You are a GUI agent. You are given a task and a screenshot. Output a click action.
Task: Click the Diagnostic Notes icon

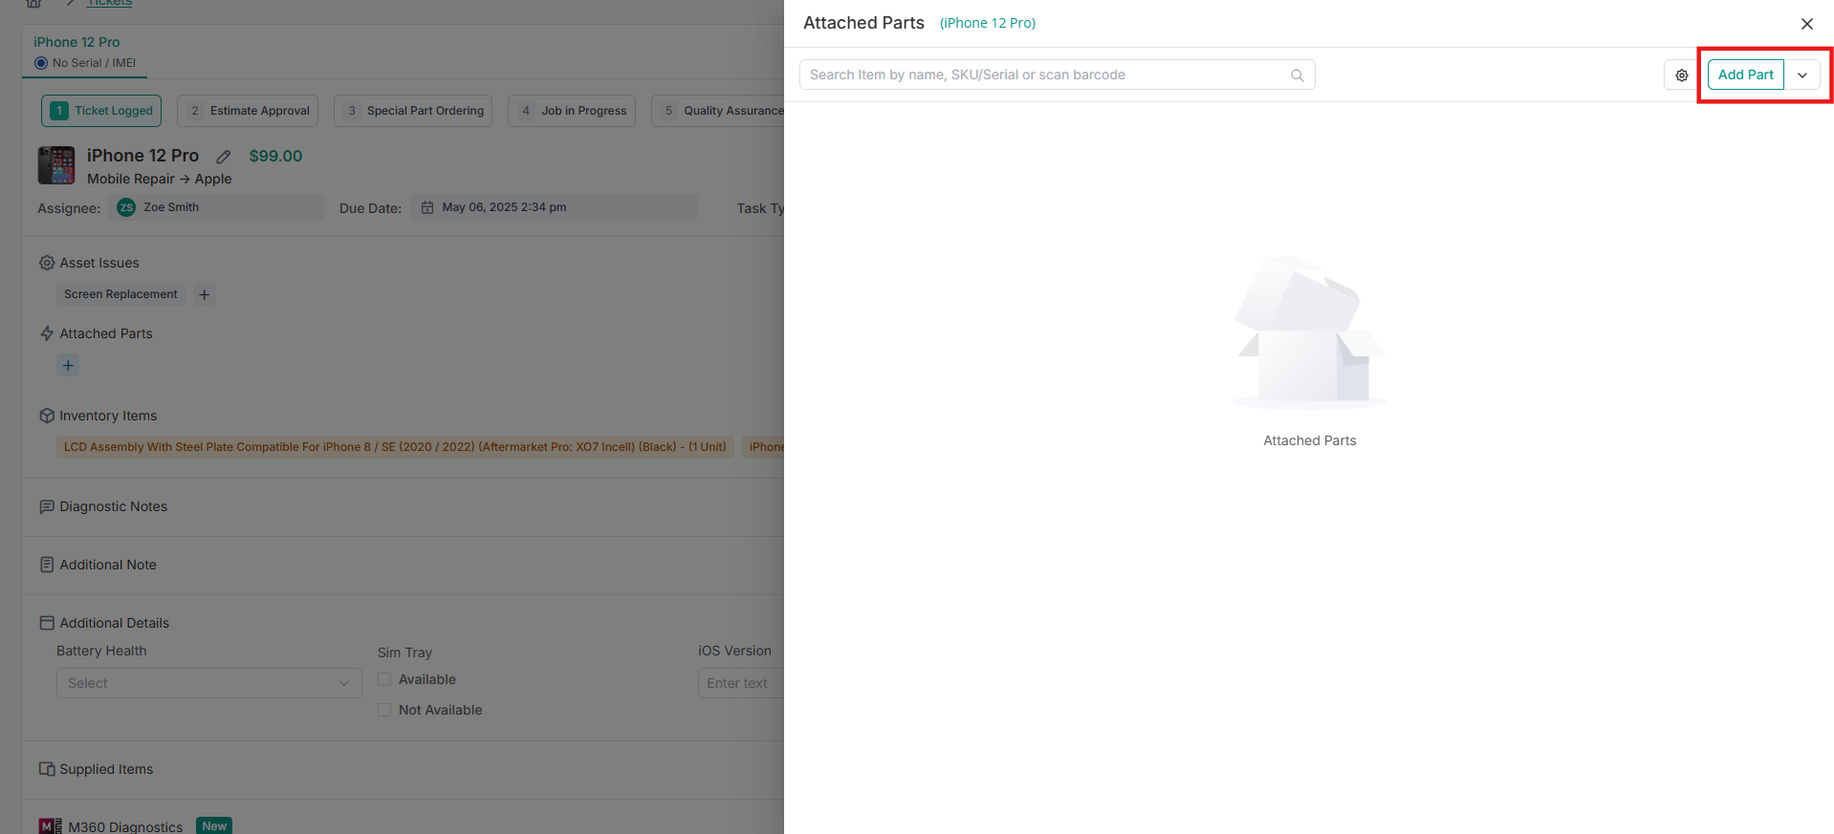click(47, 506)
